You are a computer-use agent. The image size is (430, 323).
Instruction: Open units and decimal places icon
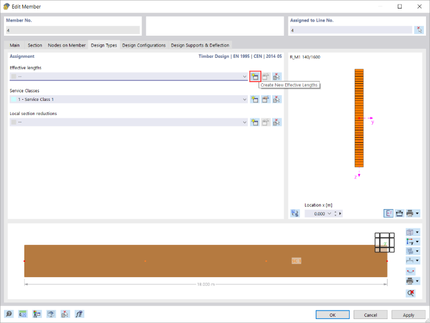[x=23, y=314]
